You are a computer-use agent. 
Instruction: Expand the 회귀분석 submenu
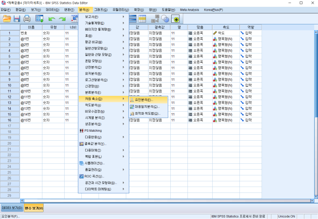tap(104, 74)
